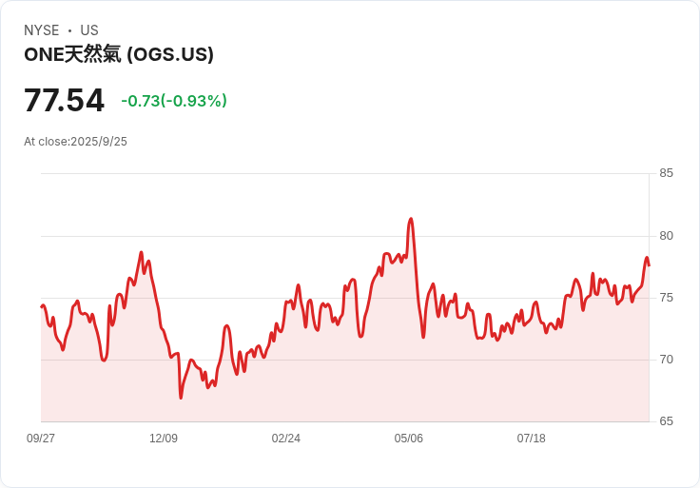Screen dimensions: 700x488
Task: Click the highest peak of the price line
Action: click(x=411, y=219)
